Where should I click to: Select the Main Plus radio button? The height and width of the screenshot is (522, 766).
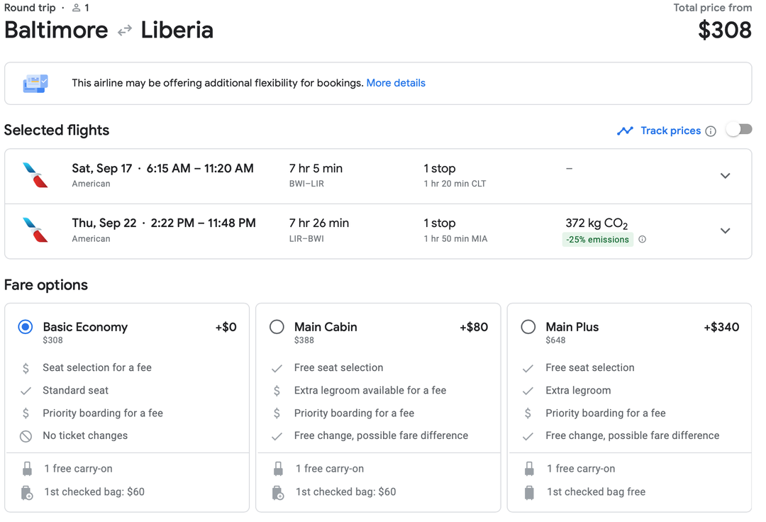[528, 327]
